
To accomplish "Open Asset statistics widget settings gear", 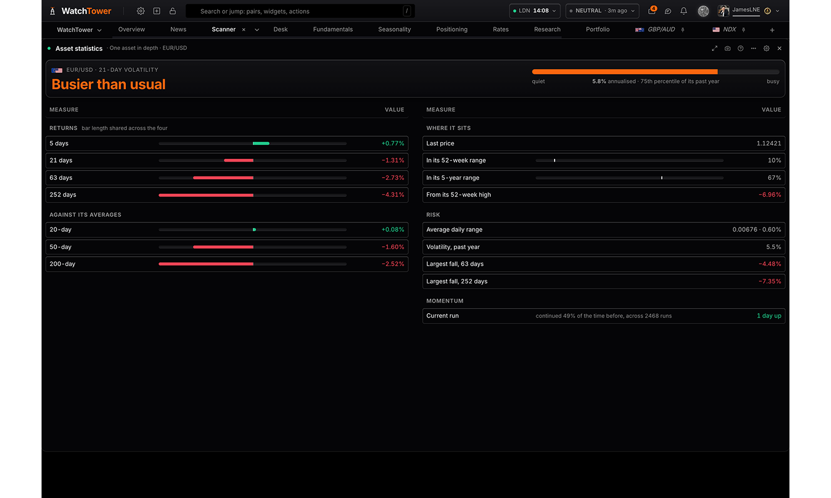I will pos(767,49).
